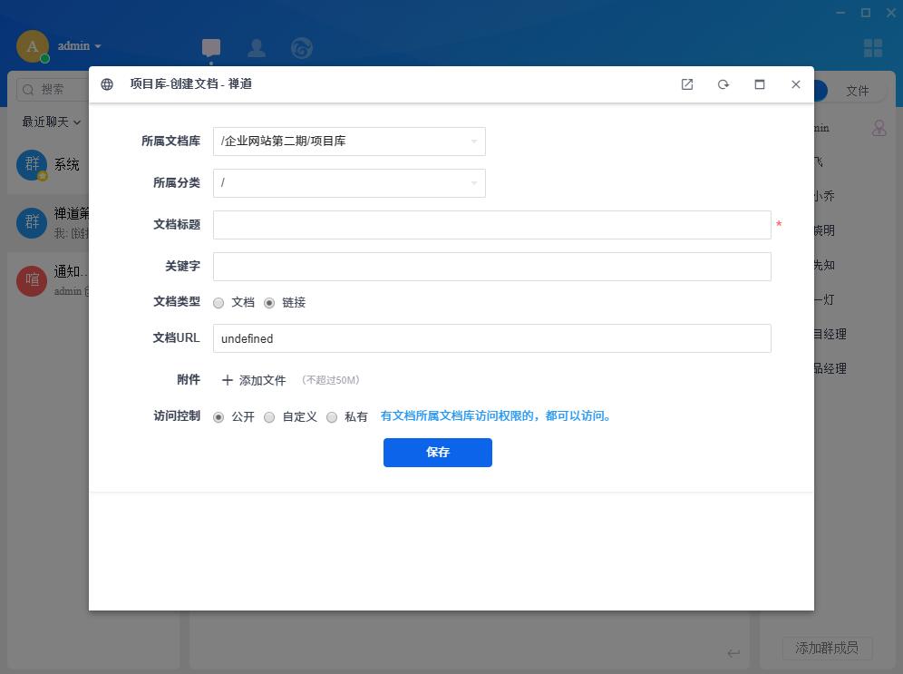Click the plus icon before 添加文件

[228, 380]
